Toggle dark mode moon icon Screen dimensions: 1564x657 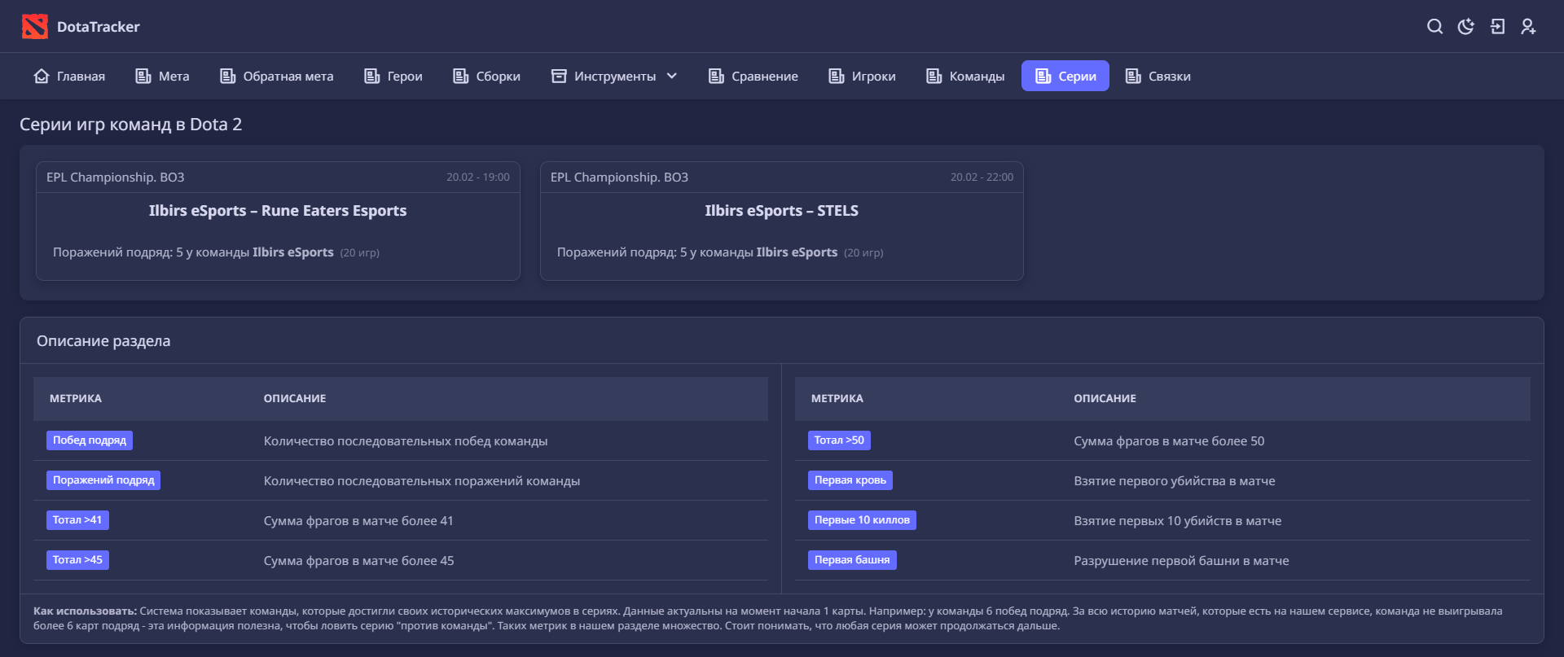[x=1466, y=27]
